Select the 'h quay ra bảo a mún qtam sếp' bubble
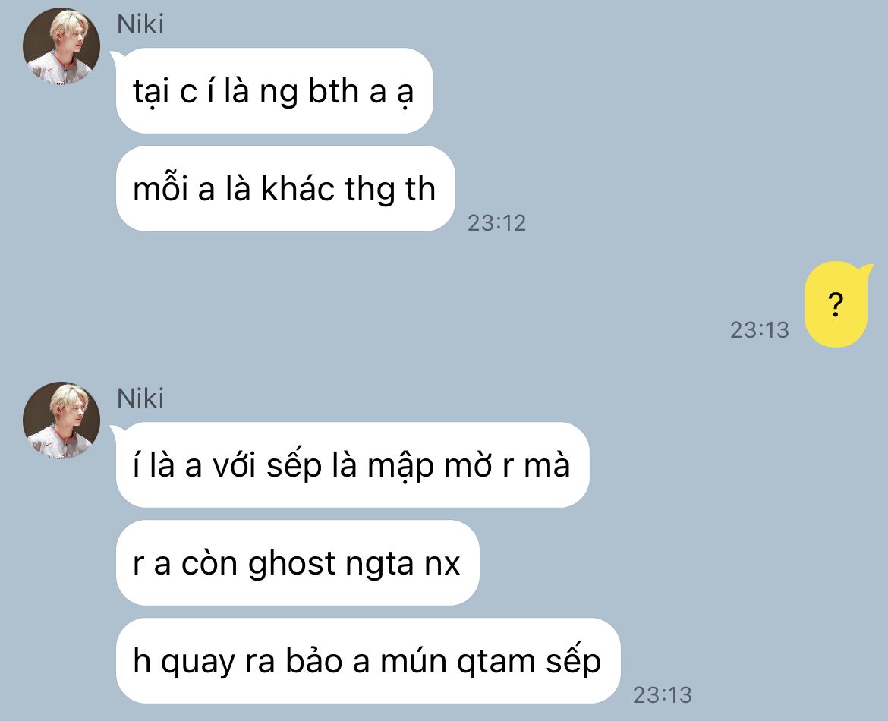Screen dimensions: 888x721 tap(368, 660)
